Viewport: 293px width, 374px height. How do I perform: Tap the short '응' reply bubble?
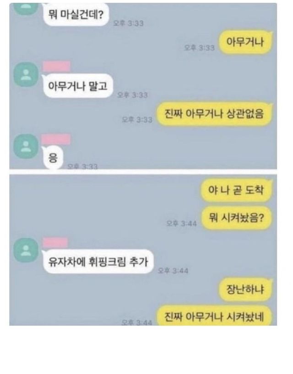pos(53,157)
